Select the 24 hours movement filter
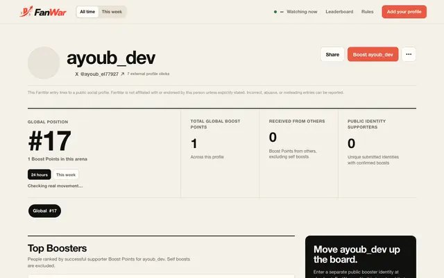 point(40,174)
